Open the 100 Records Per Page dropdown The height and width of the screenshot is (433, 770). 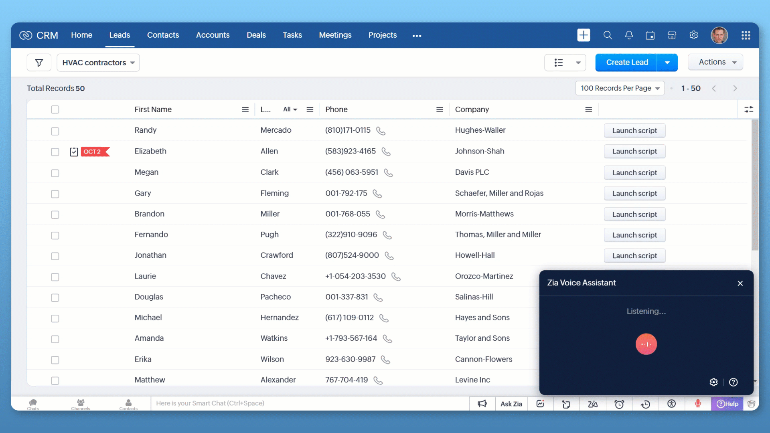pos(620,88)
